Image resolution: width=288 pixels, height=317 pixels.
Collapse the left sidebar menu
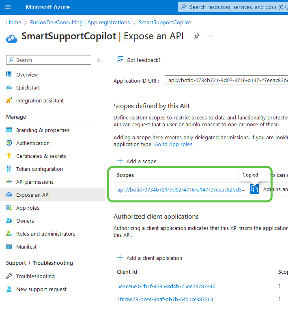[x=99, y=60]
